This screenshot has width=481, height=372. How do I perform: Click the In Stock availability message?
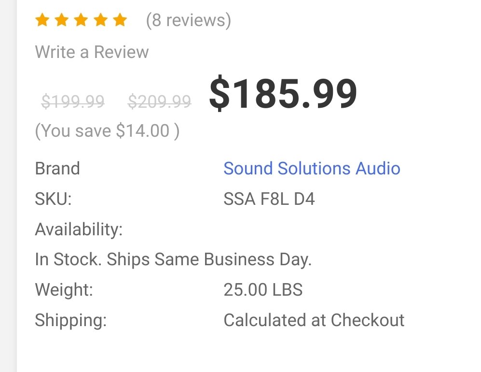click(x=173, y=259)
